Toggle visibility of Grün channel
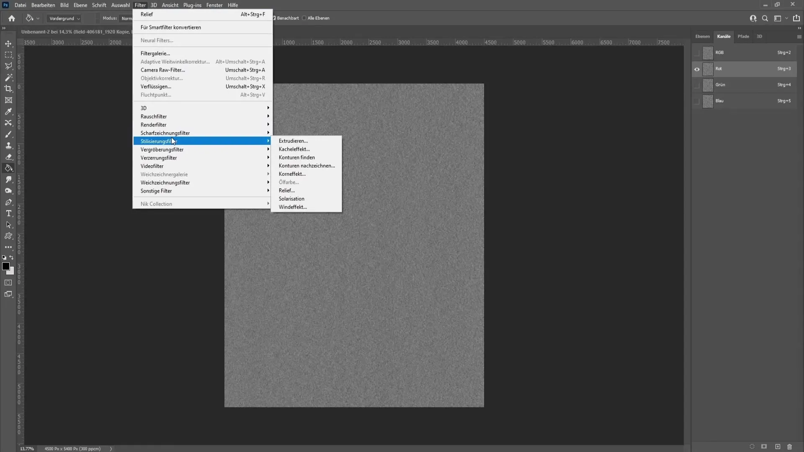Image resolution: width=804 pixels, height=452 pixels. [x=697, y=85]
